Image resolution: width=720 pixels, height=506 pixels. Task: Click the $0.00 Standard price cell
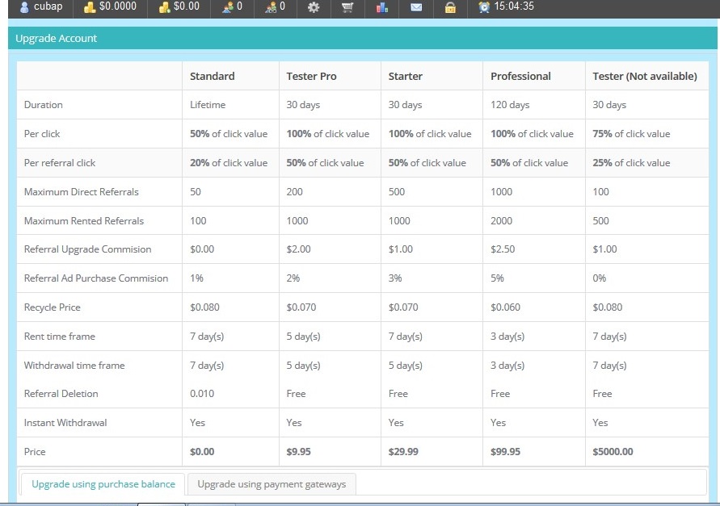[x=202, y=451]
